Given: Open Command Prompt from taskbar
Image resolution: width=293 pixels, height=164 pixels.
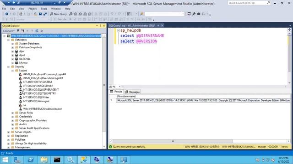Looking at the screenshot, I should coord(57,160).
